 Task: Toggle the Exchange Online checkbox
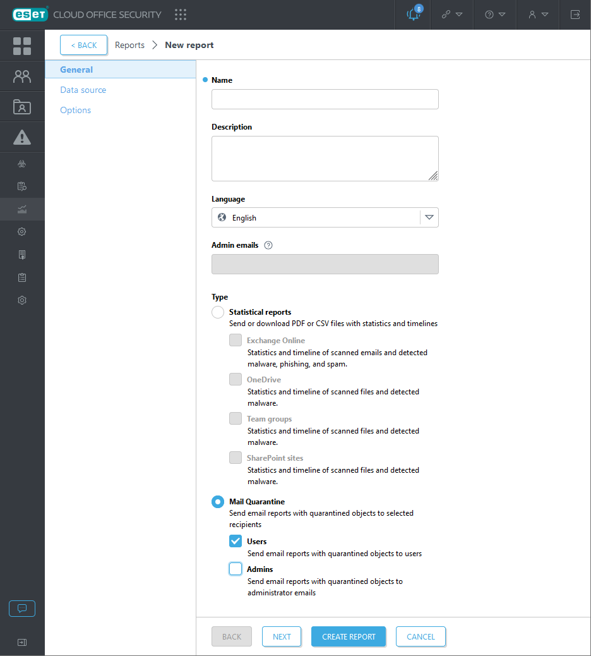pos(236,340)
